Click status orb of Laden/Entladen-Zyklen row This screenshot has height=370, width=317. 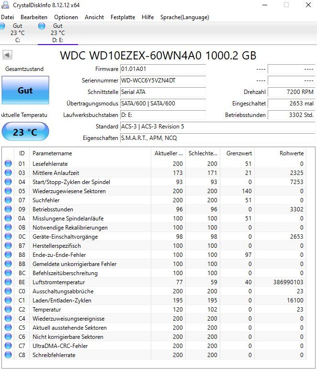(8, 300)
